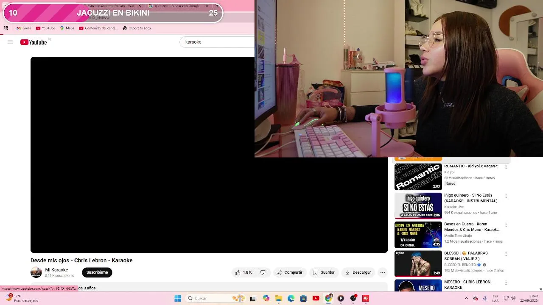
Task: Open the media player taskbar icon
Action: pyautogui.click(x=341, y=298)
